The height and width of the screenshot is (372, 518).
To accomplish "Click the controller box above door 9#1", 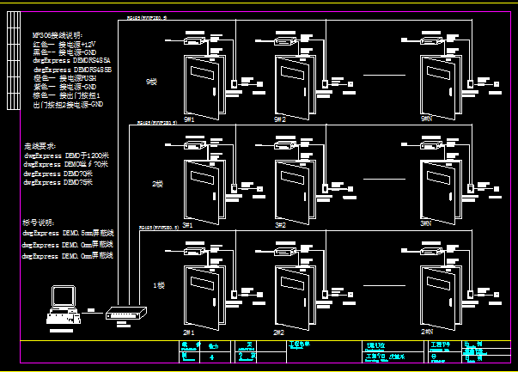I will pos(195,40).
